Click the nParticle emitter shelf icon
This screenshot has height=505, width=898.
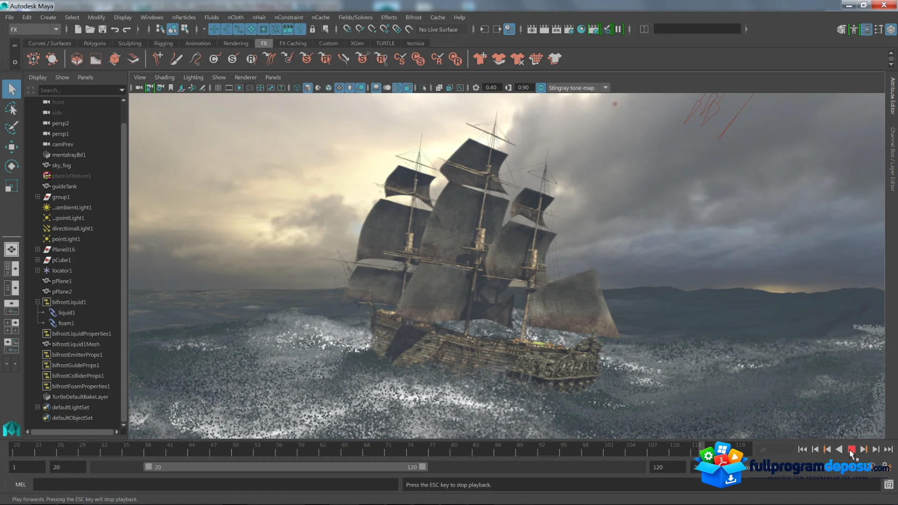[x=34, y=59]
